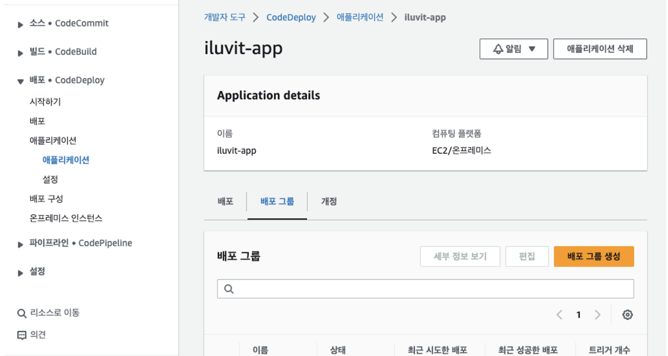
Task: Open highlighted 애플리케이션 sub-item in sidebar
Action: (66, 160)
